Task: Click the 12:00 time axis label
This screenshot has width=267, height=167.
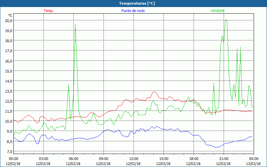Action: coord(133,159)
